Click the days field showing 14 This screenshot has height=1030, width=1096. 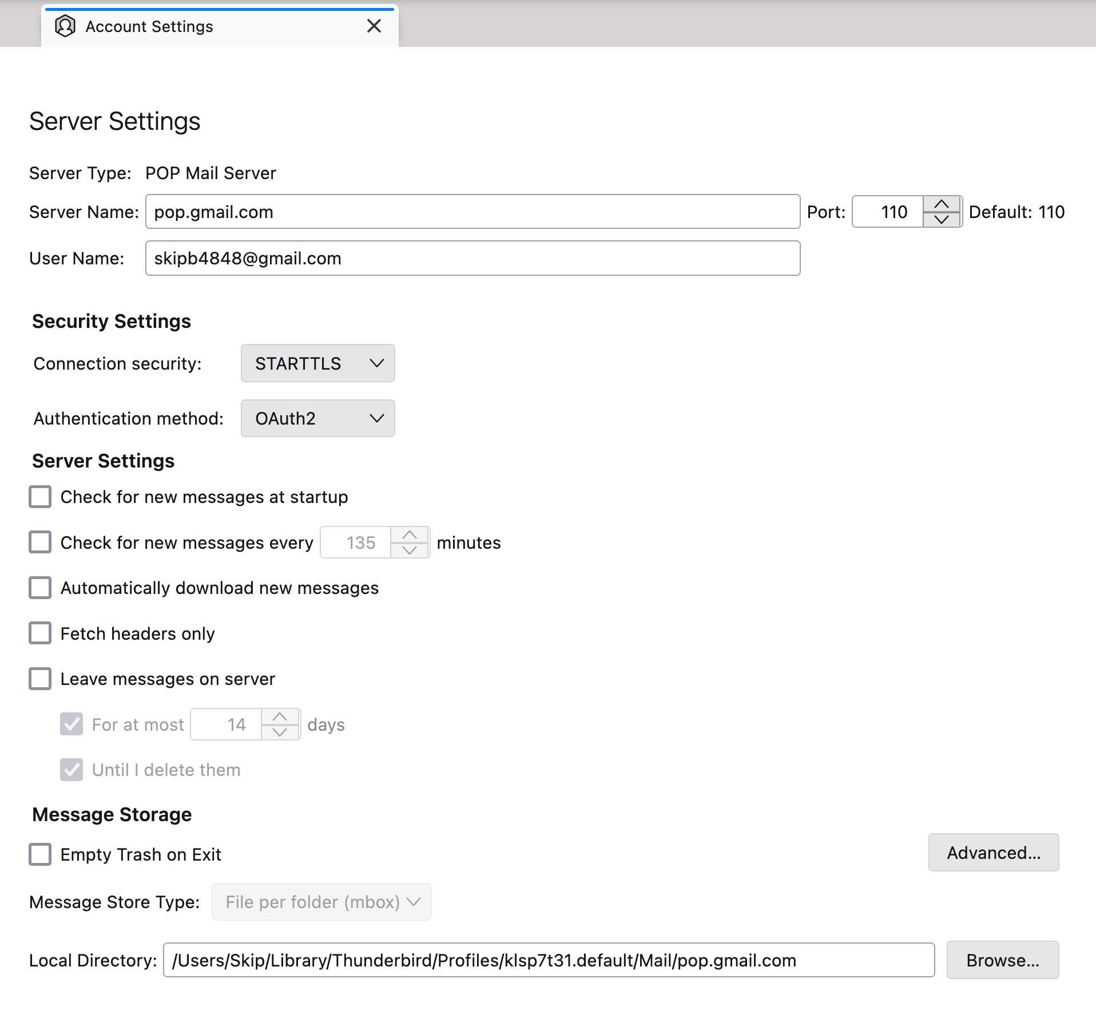[226, 724]
